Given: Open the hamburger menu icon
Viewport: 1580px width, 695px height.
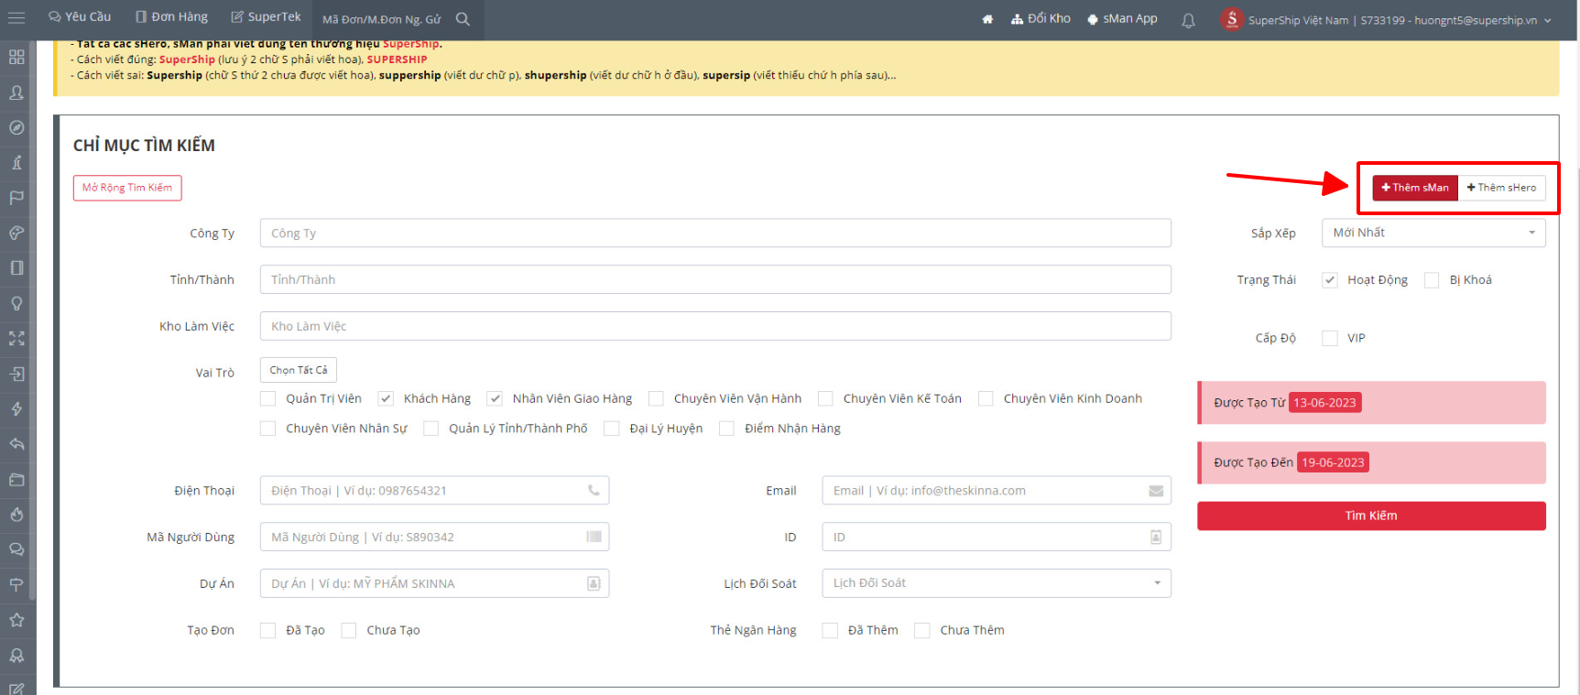Looking at the screenshot, I should click(x=16, y=17).
